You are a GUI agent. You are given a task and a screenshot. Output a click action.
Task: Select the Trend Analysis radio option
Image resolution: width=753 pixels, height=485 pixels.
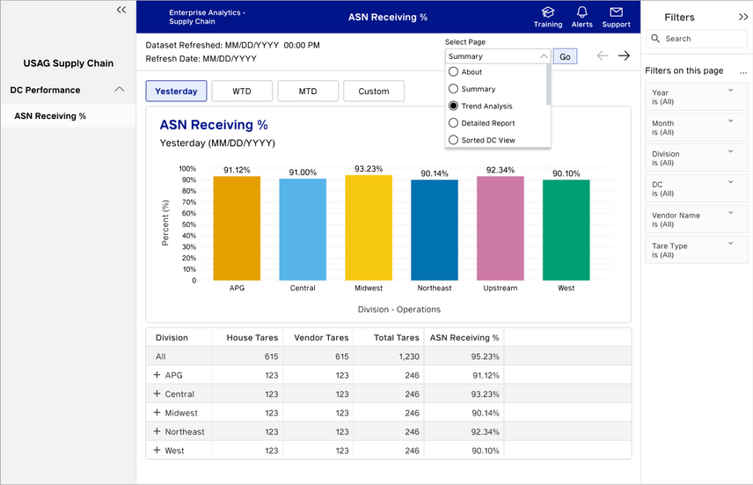(453, 106)
